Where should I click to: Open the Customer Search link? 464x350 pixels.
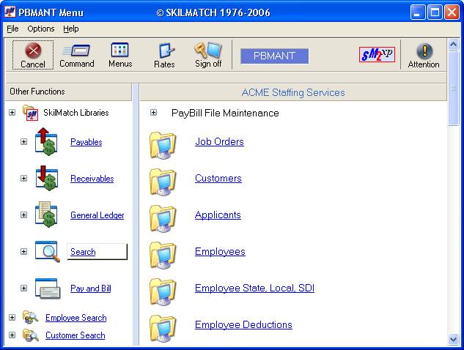(x=76, y=335)
